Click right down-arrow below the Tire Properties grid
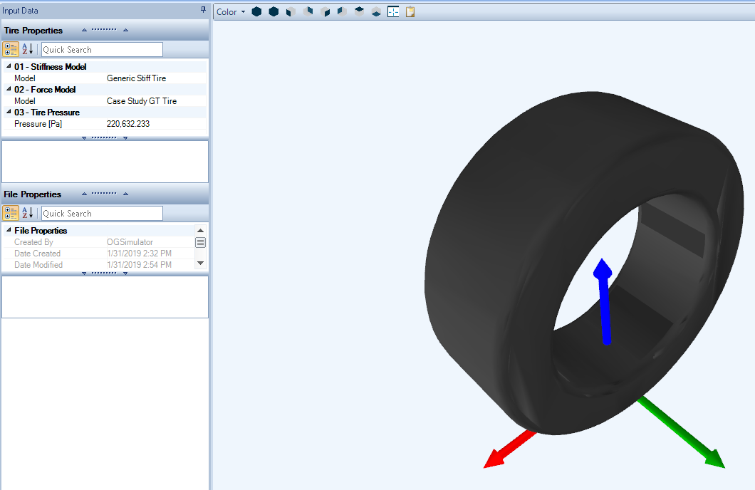Image resolution: width=755 pixels, height=490 pixels. [x=125, y=137]
